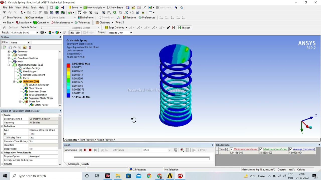Image resolution: width=321 pixels, height=180 pixels.
Task: Click the Rotate view tool icon
Action: [x=79, y=12]
